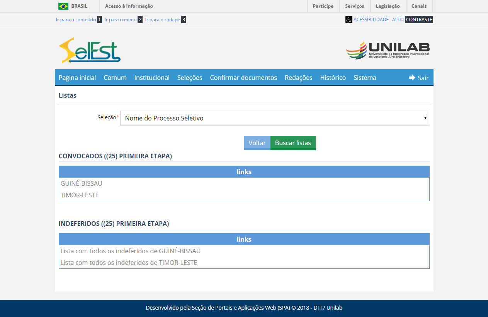Viewport: 488px width, 317px height.
Task: Click the Brazil flag icon
Action: 63,6
